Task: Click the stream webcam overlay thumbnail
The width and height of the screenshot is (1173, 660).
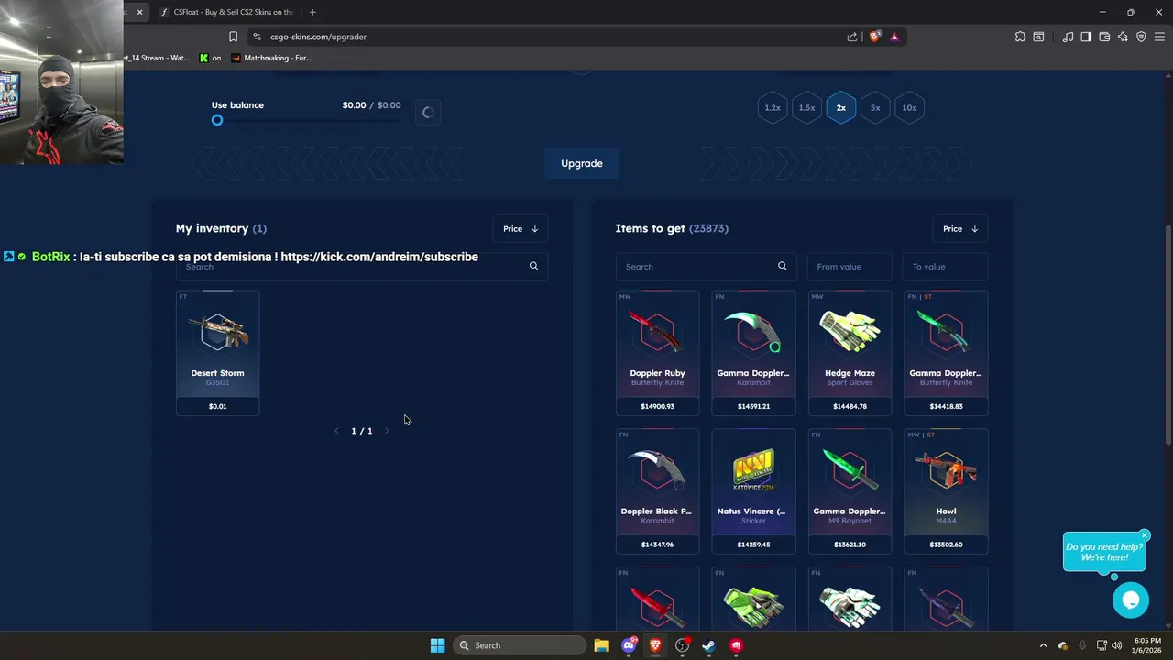Action: 61,82
